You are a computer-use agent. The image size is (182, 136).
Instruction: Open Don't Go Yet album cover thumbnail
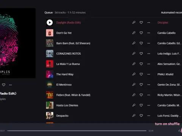[50, 33]
